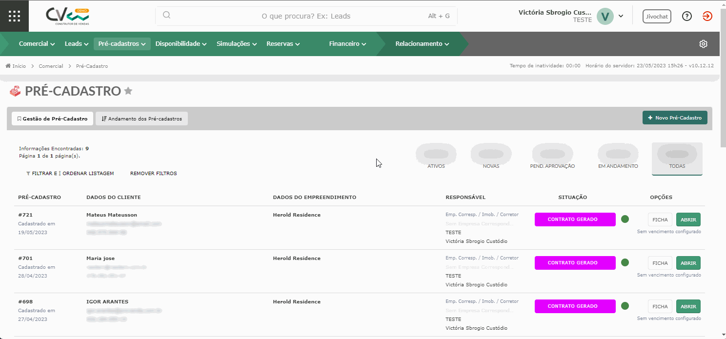Click the home icon in the breadcrumb
This screenshot has height=339, width=726.
click(x=8, y=66)
